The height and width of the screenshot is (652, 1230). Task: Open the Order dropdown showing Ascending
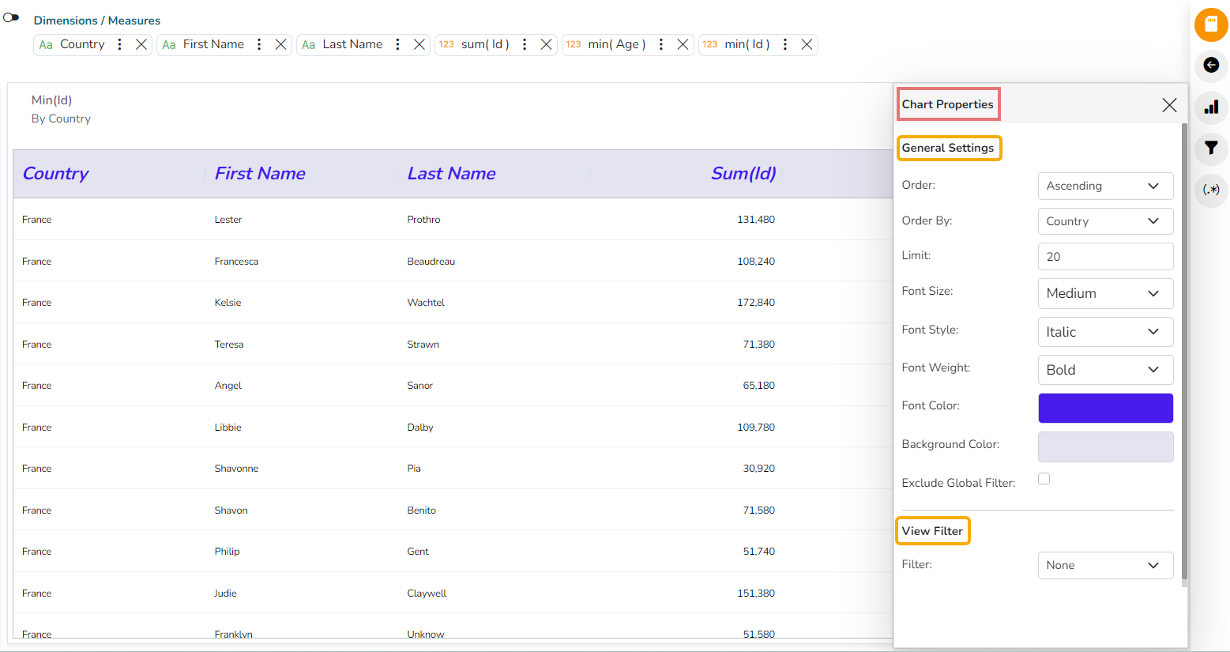click(x=1104, y=186)
